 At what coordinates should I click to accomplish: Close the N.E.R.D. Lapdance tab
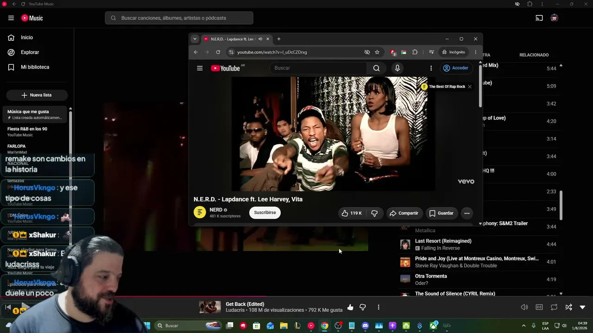pos(267,39)
